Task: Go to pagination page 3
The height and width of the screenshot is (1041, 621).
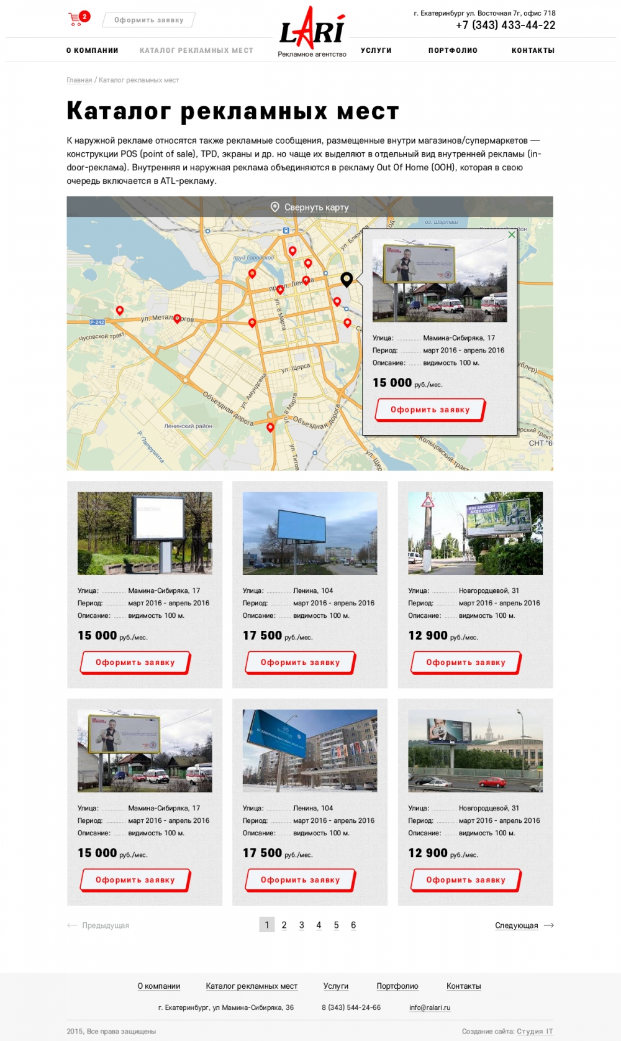Action: [x=302, y=925]
